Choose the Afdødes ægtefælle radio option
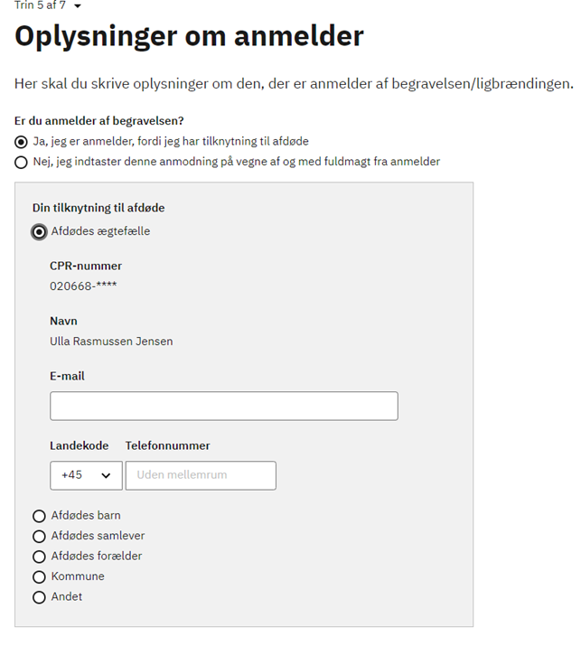581x646 pixels. pyautogui.click(x=39, y=232)
